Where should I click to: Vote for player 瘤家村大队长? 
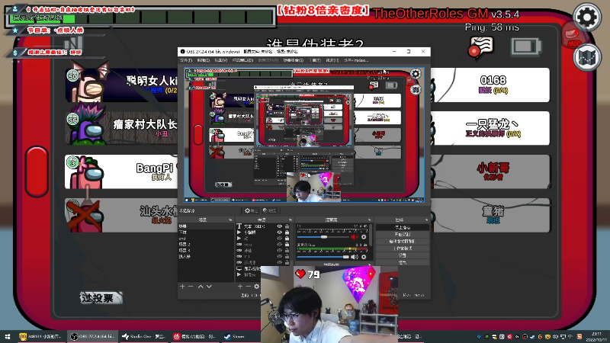(x=121, y=128)
